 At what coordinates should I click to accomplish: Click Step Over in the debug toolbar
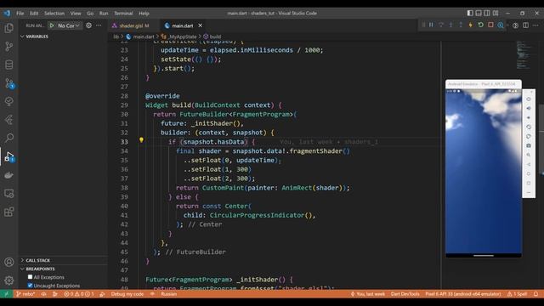coord(441,25)
